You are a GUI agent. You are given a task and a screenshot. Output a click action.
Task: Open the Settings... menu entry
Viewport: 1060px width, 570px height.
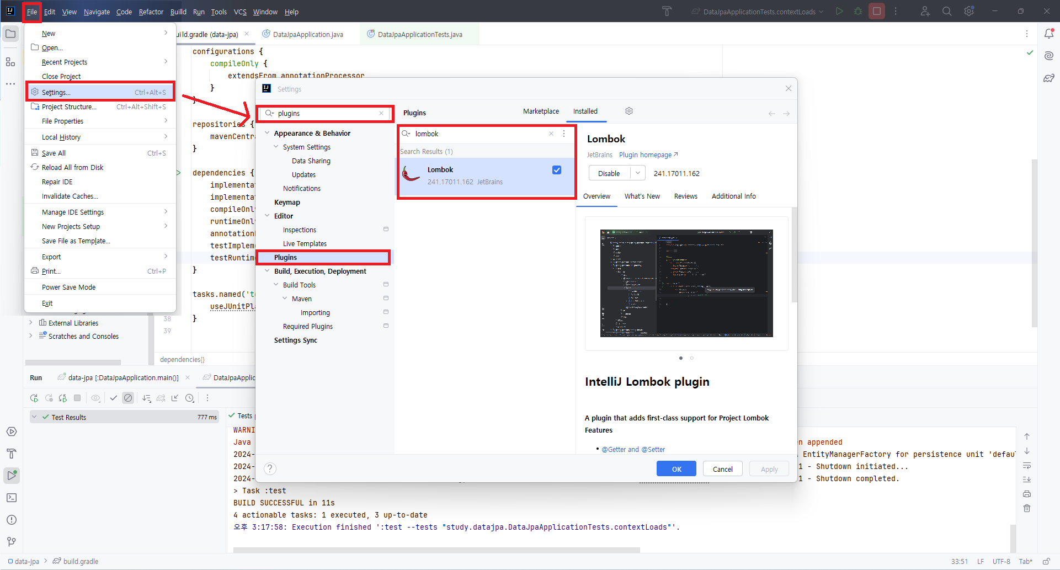[x=100, y=92]
